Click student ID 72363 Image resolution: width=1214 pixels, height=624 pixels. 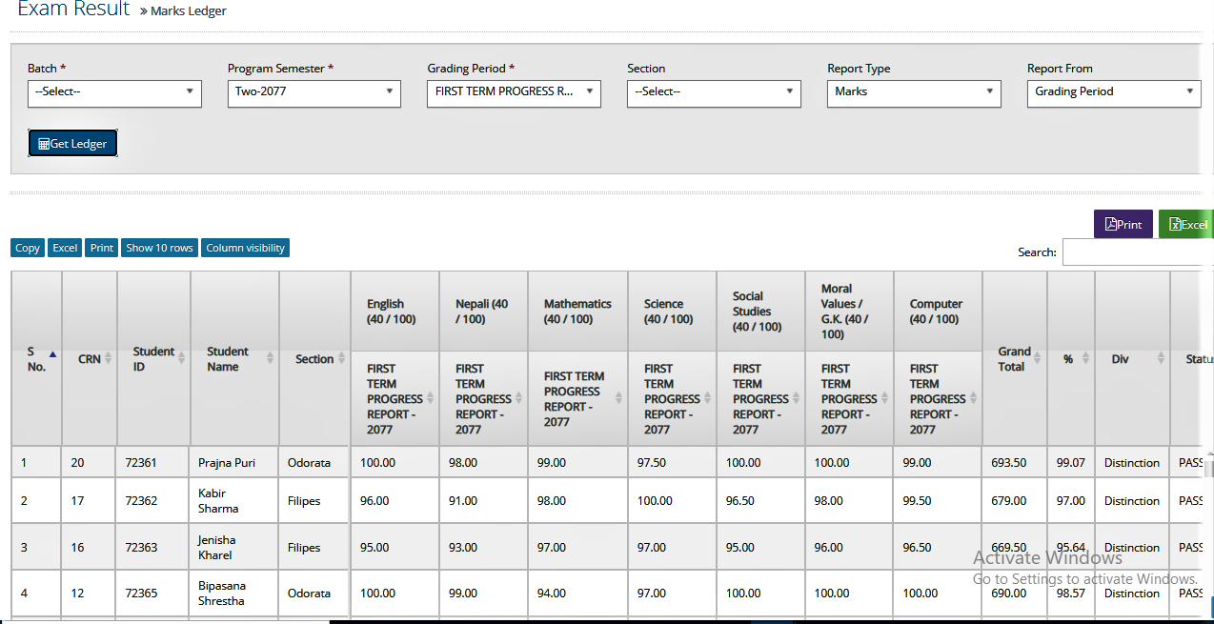(141, 548)
